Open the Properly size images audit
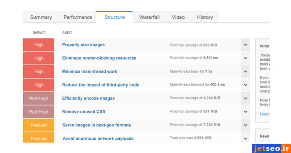This screenshot has height=153, width=291. pos(83,45)
